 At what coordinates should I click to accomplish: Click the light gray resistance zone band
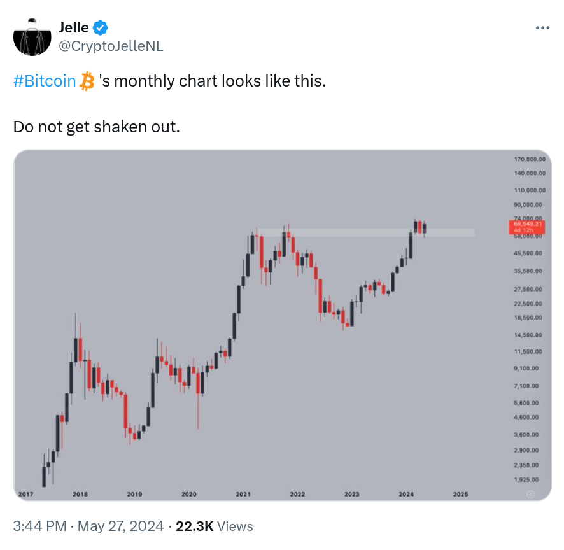click(366, 232)
